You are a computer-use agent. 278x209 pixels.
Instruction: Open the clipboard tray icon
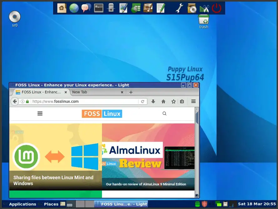point(225,204)
